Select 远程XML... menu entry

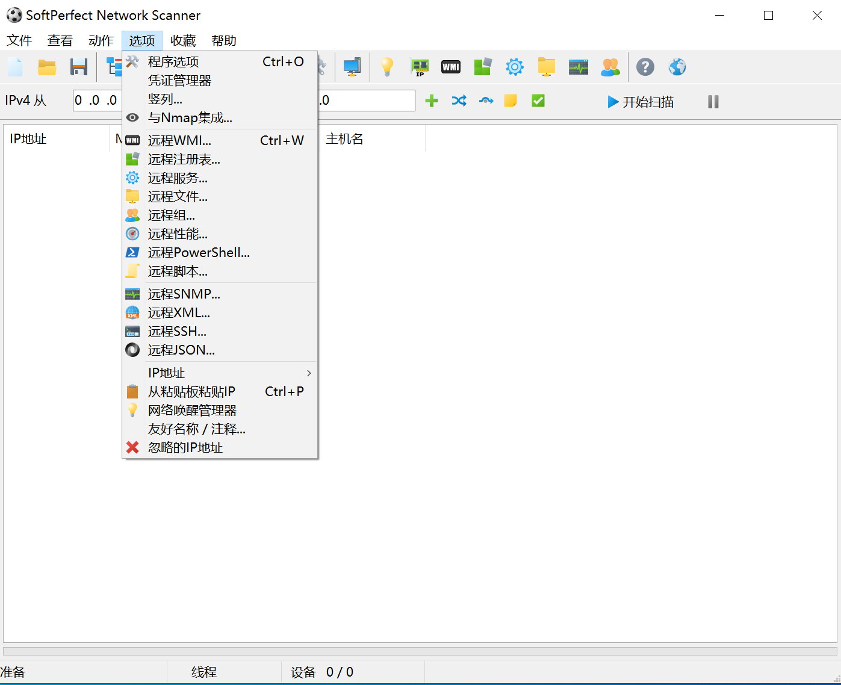[220, 312]
